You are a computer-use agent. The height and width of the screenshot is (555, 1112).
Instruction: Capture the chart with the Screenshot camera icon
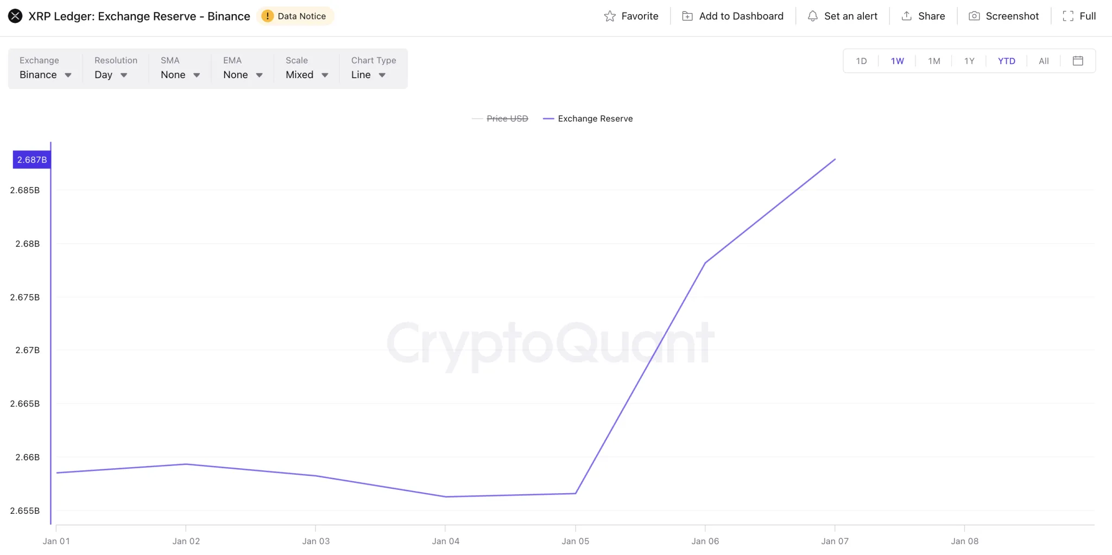coord(975,16)
